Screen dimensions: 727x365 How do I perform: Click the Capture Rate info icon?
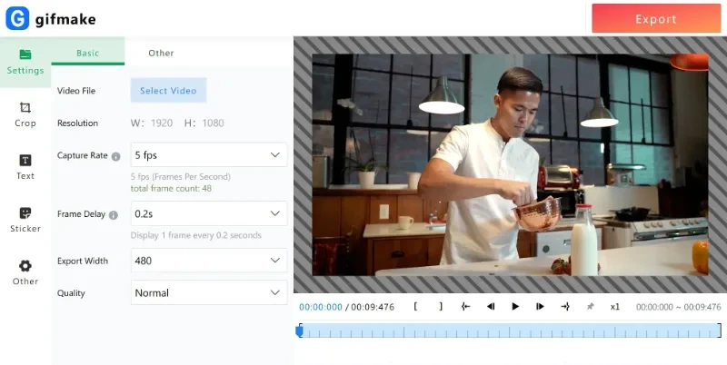point(116,156)
